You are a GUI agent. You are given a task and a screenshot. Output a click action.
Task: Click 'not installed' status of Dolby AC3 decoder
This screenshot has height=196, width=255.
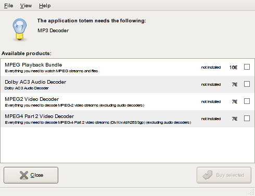(211, 84)
